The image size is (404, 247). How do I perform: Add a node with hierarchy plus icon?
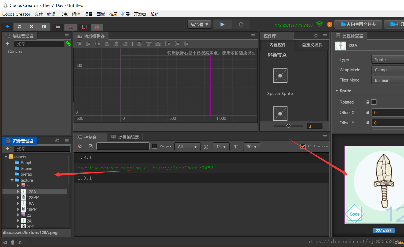pos(7,44)
